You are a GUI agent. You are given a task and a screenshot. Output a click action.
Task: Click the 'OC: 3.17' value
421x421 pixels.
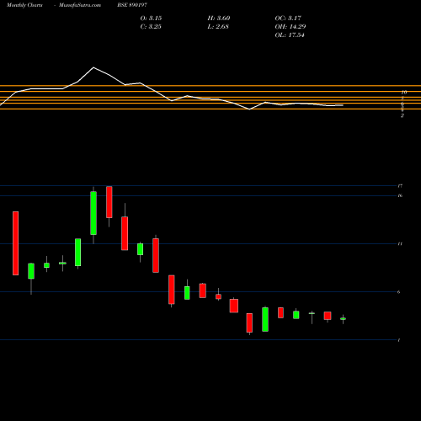pos(288,19)
